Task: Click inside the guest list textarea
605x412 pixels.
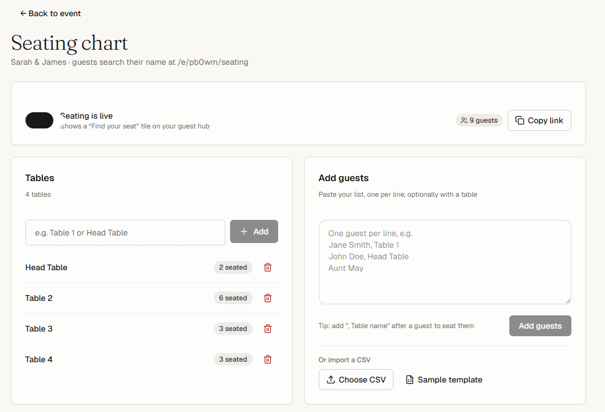Action: (444, 262)
